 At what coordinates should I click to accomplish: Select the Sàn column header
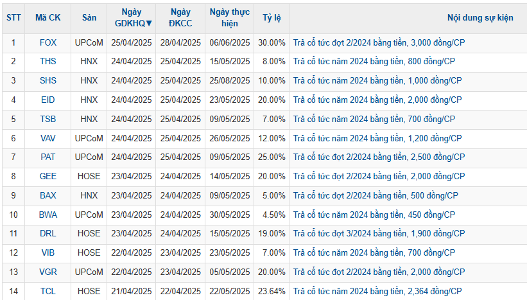click(x=89, y=18)
